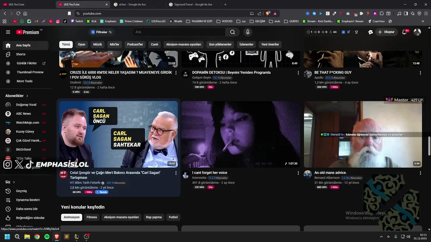This screenshot has width=431, height=242.
Task: Click the camera screenshot extension icon
Action: tap(348, 13)
